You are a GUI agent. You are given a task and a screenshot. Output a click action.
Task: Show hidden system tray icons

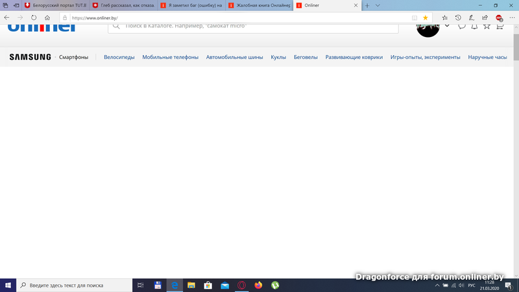point(437,286)
